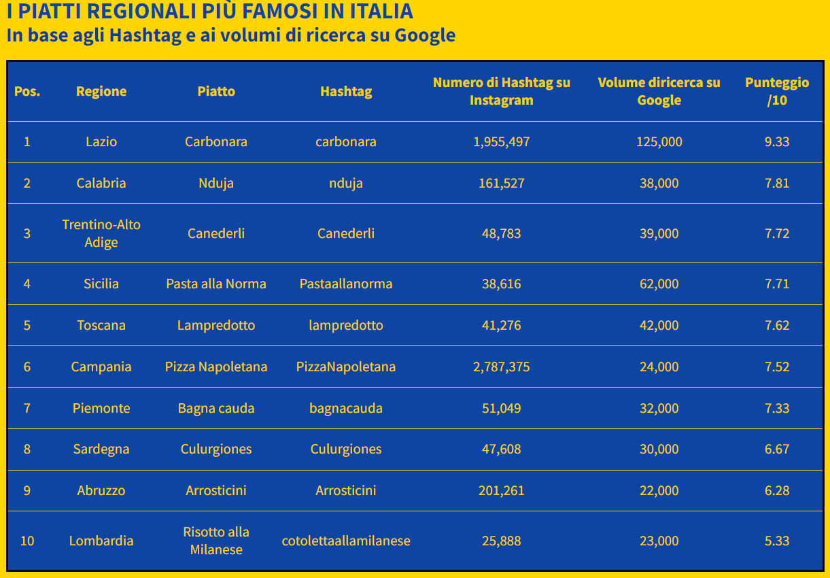The image size is (830, 578).
Task: Click the 'Sardegna' region cell
Action: (x=101, y=449)
